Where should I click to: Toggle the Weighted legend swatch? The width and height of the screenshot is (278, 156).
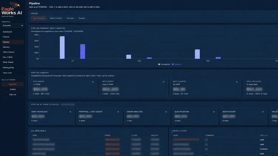point(173,64)
